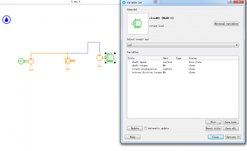Open the Select result set dropdown
Viewport: 247px width, 151px height.
click(183, 45)
